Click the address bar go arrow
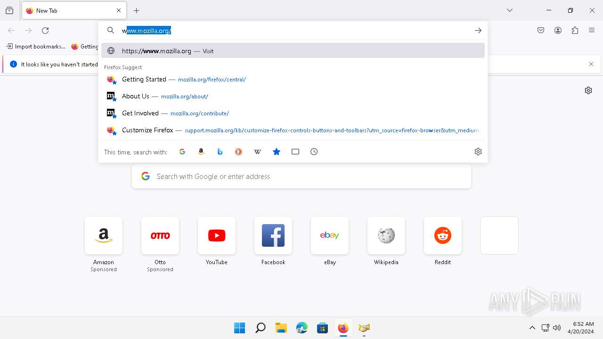603x339 pixels. click(x=478, y=31)
